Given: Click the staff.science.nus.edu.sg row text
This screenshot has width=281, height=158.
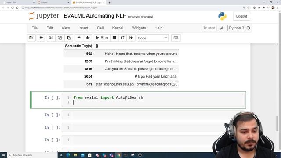Looking at the screenshot, I should point(137,84).
